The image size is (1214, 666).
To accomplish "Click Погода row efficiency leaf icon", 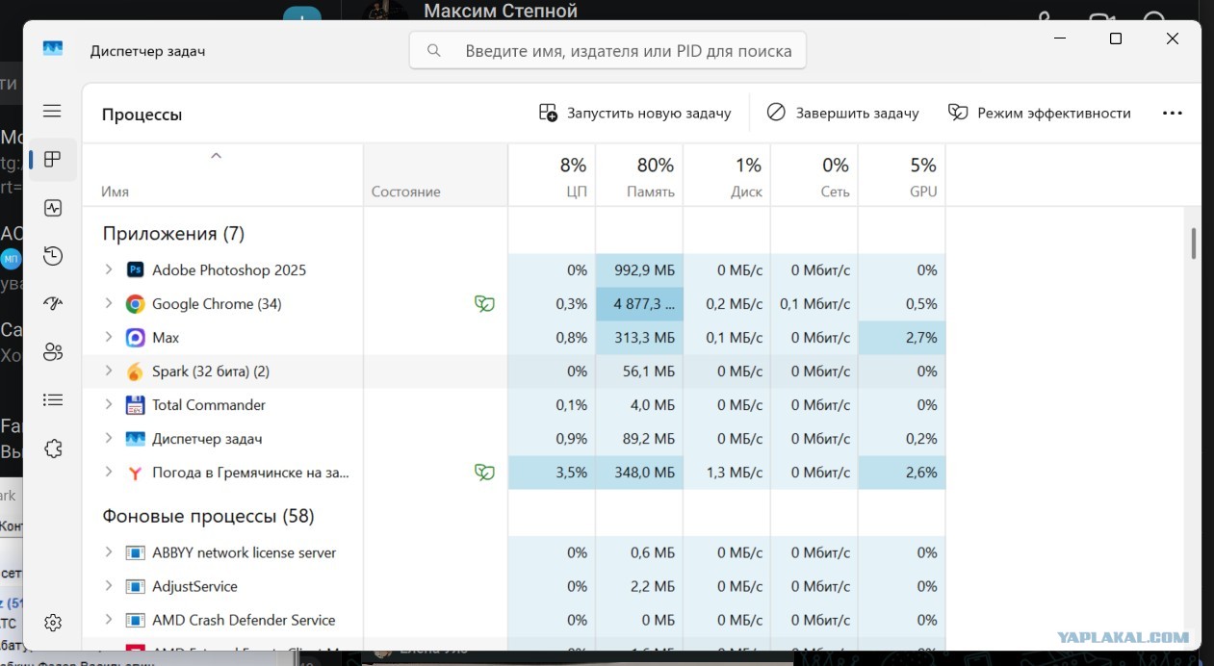I will click(x=484, y=473).
